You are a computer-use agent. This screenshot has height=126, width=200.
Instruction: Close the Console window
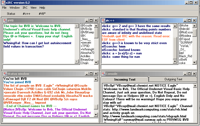click(194, 74)
